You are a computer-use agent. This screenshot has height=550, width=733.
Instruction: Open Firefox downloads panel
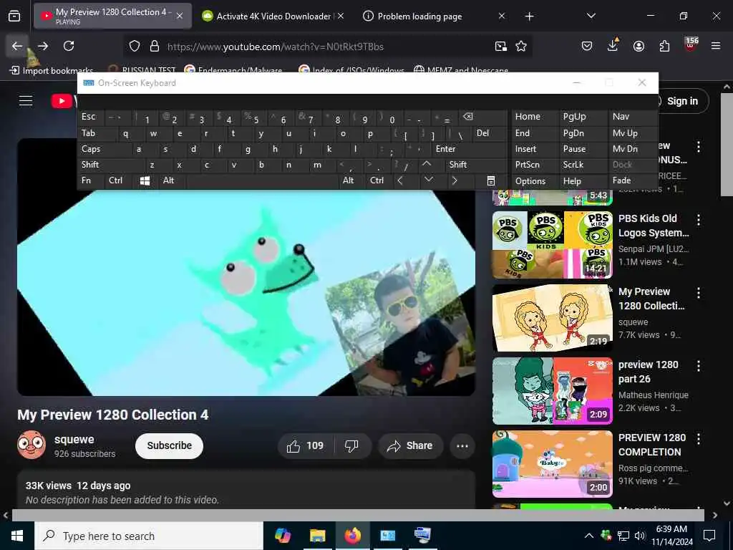(613, 45)
